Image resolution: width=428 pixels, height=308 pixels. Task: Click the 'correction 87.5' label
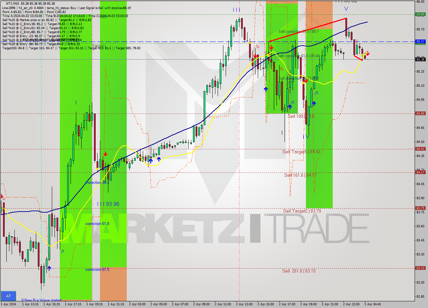(x=97, y=269)
